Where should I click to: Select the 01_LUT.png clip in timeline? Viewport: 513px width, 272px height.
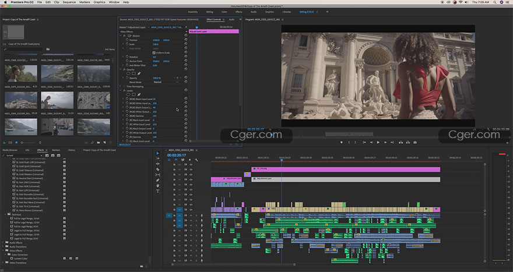pos(346,169)
